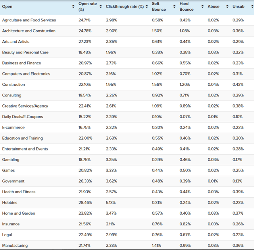This screenshot has height=250, width=254.
Task: Click the sort arrows beside the Open header
Action: [x=73, y=7]
